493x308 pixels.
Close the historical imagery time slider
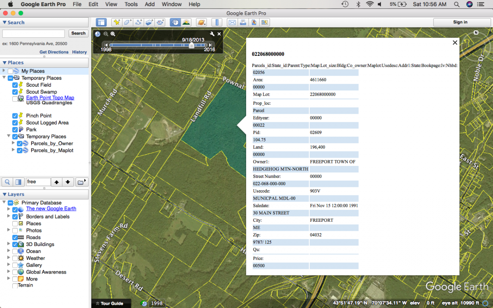pos(219,34)
